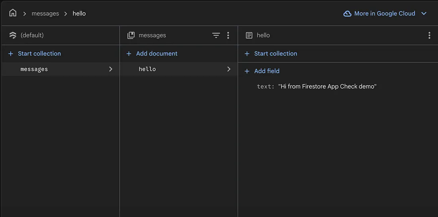438x217 pixels.
Task: Click the Google Cloud icon
Action: pyautogui.click(x=347, y=13)
